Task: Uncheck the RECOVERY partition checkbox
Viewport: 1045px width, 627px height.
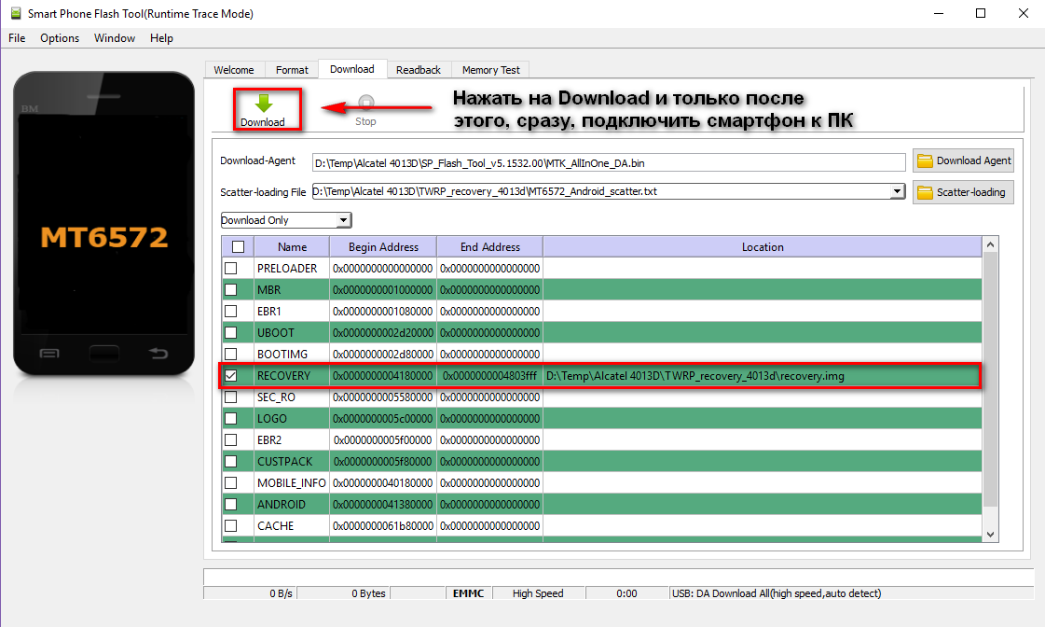Action: (x=230, y=375)
